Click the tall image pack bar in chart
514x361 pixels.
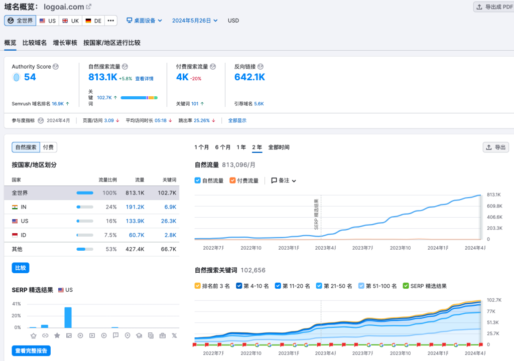point(68,317)
